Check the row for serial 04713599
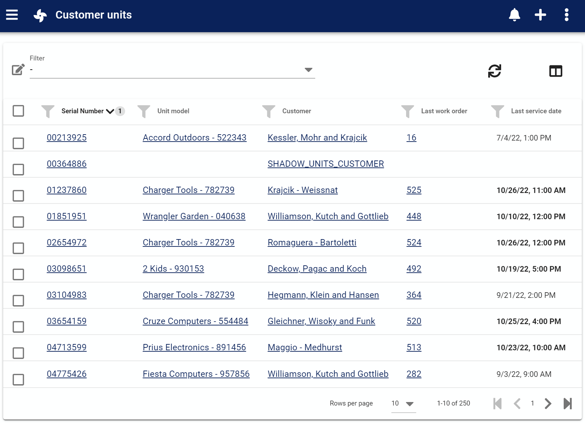 (x=18, y=353)
